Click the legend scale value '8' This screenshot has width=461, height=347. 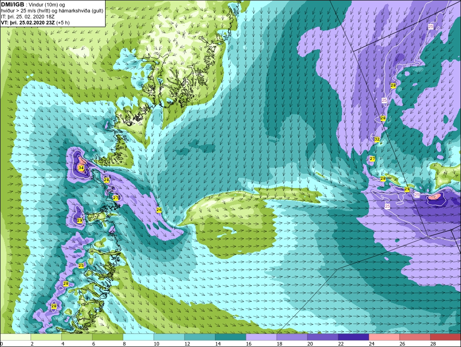coord(124,344)
